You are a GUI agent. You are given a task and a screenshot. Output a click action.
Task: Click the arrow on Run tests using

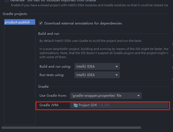117,75
